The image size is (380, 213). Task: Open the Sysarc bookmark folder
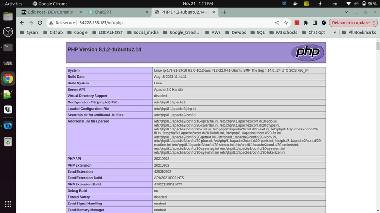pos(29,32)
